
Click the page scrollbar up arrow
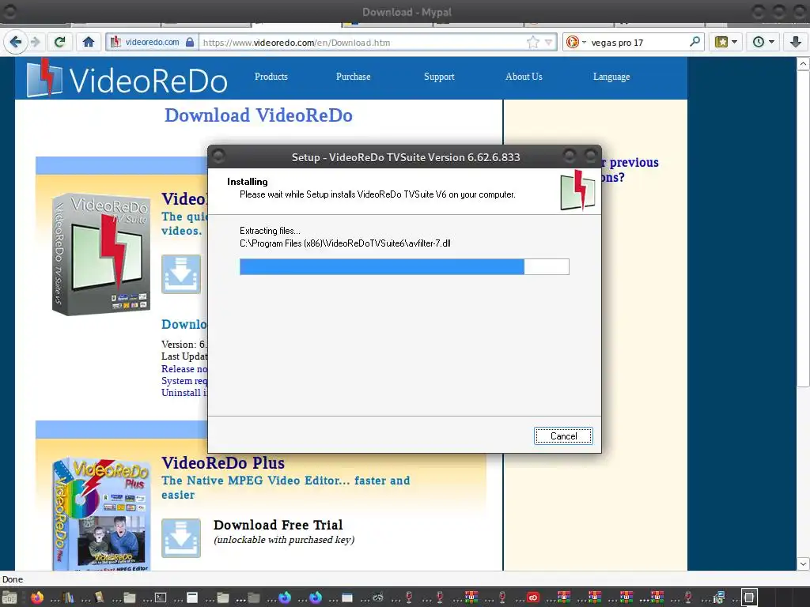point(803,64)
